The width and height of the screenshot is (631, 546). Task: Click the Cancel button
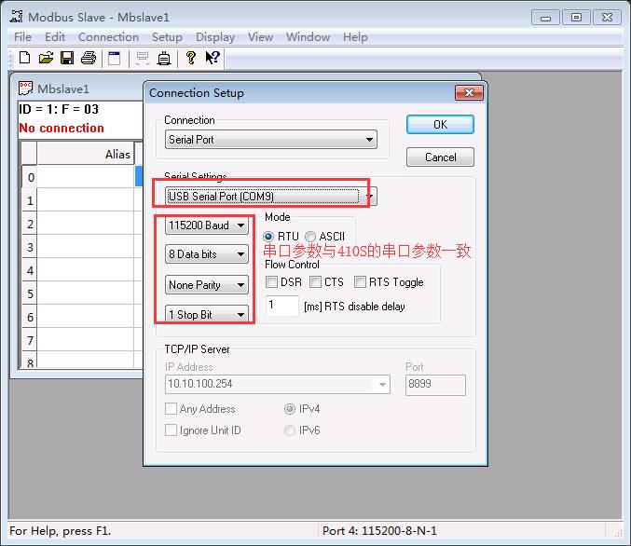pos(440,157)
